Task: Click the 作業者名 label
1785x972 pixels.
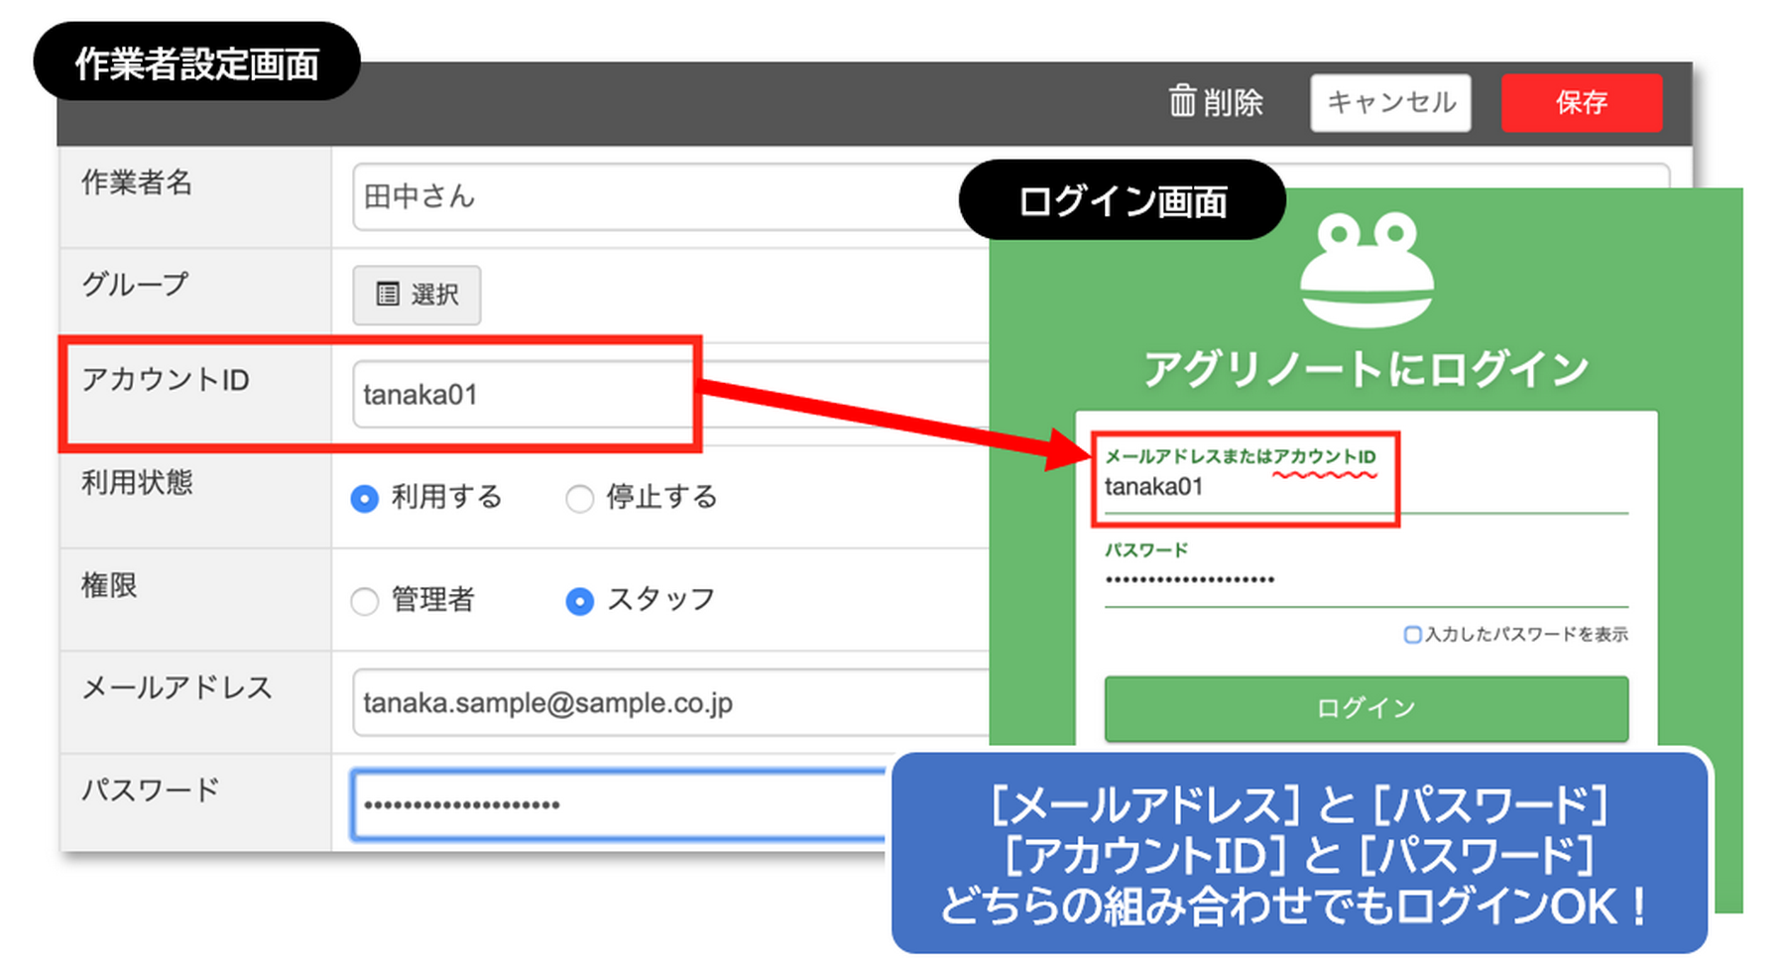Action: [137, 182]
